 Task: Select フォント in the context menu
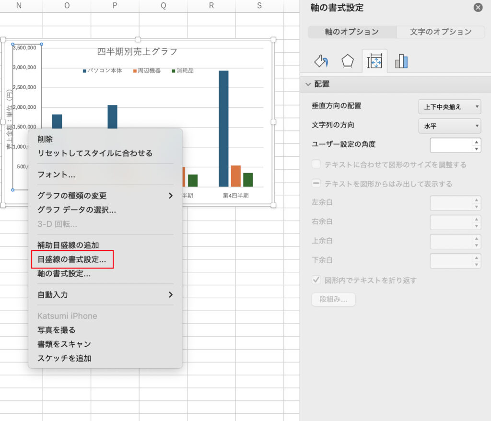tap(56, 175)
